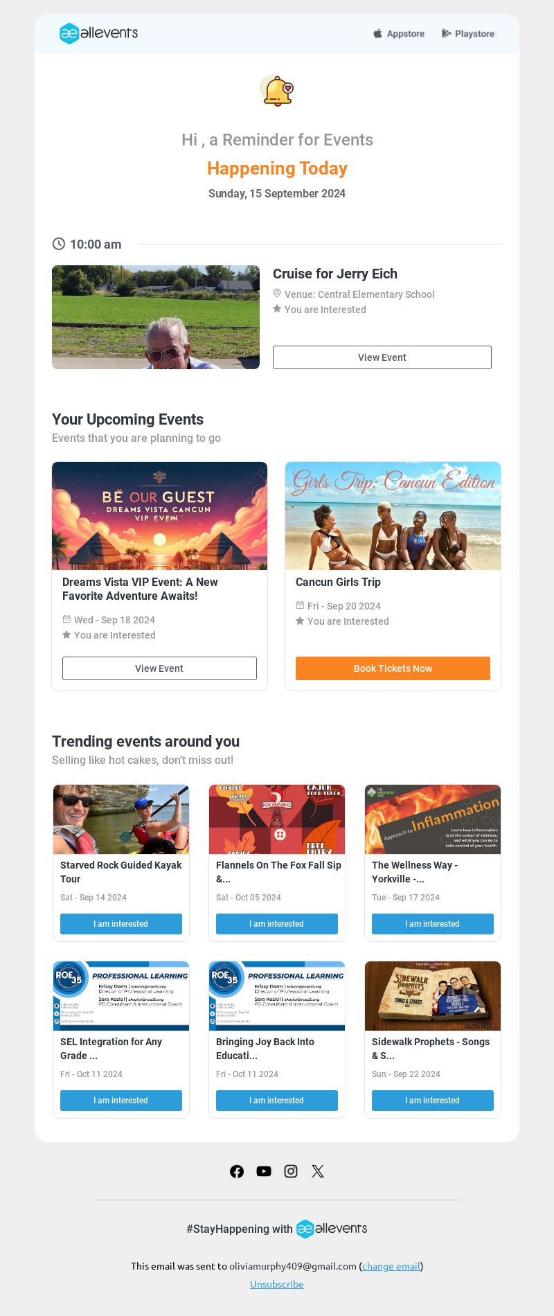The width and height of the screenshot is (554, 1316).
Task: Open The Wellness Way Inflammation thumbnail
Action: pos(433,819)
